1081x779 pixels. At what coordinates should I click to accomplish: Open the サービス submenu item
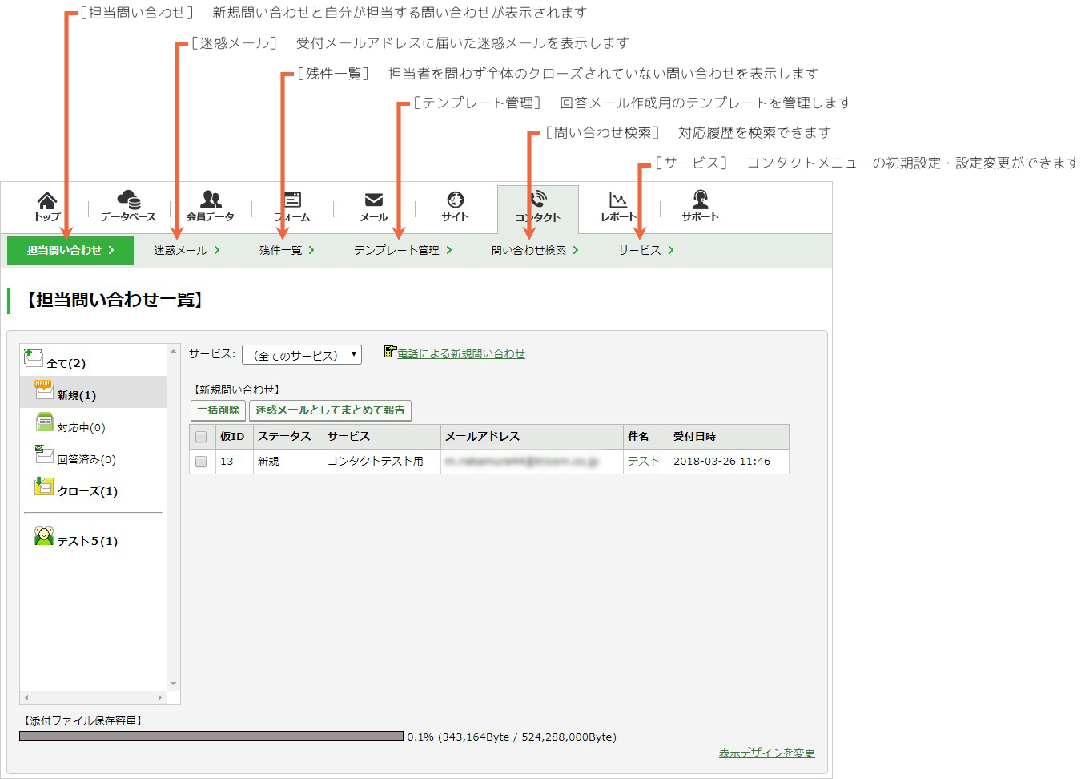coord(645,250)
